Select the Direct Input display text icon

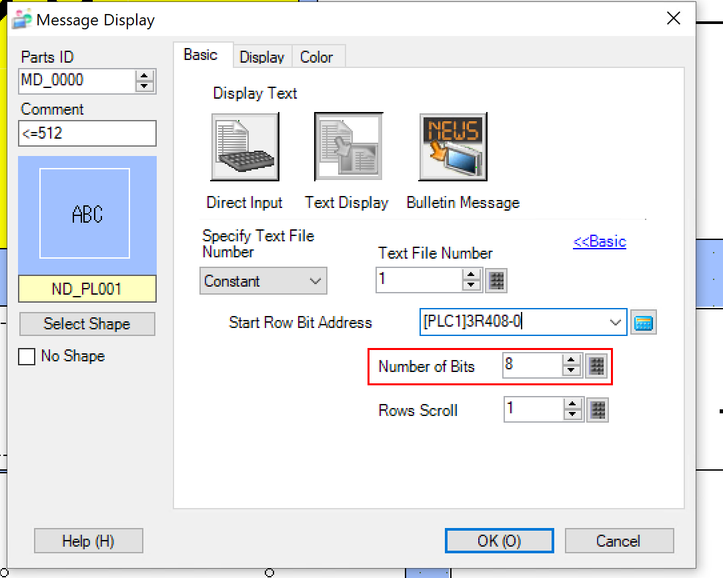(x=245, y=147)
